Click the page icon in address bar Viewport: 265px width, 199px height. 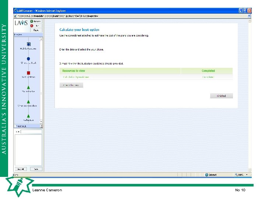[x=15, y=16]
